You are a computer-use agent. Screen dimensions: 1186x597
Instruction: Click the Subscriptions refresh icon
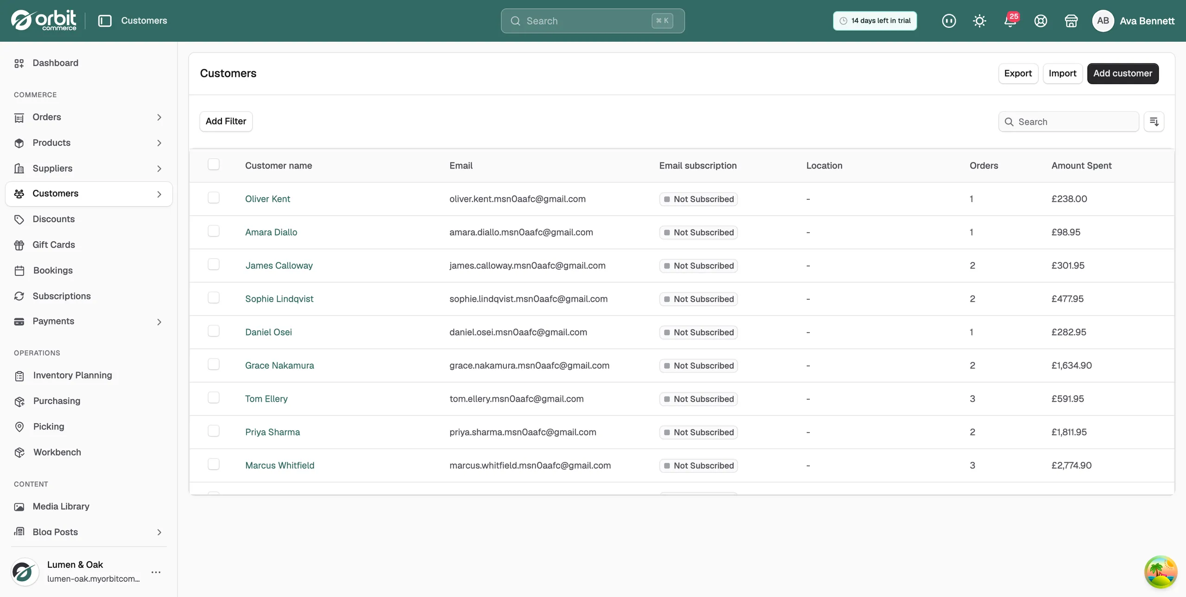pyautogui.click(x=19, y=296)
